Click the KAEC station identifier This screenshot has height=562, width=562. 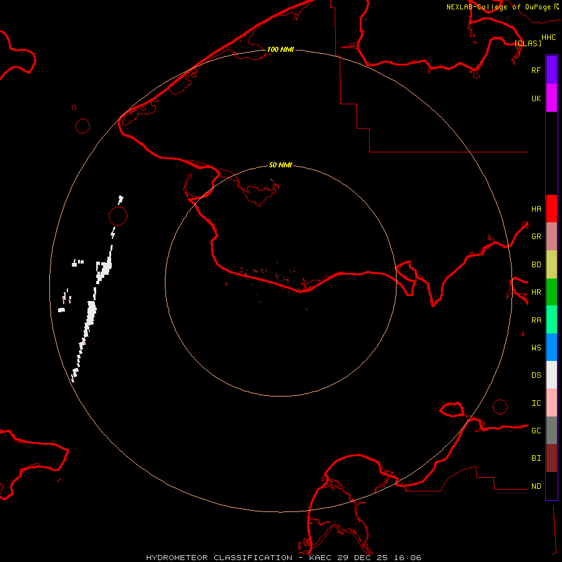point(321,558)
